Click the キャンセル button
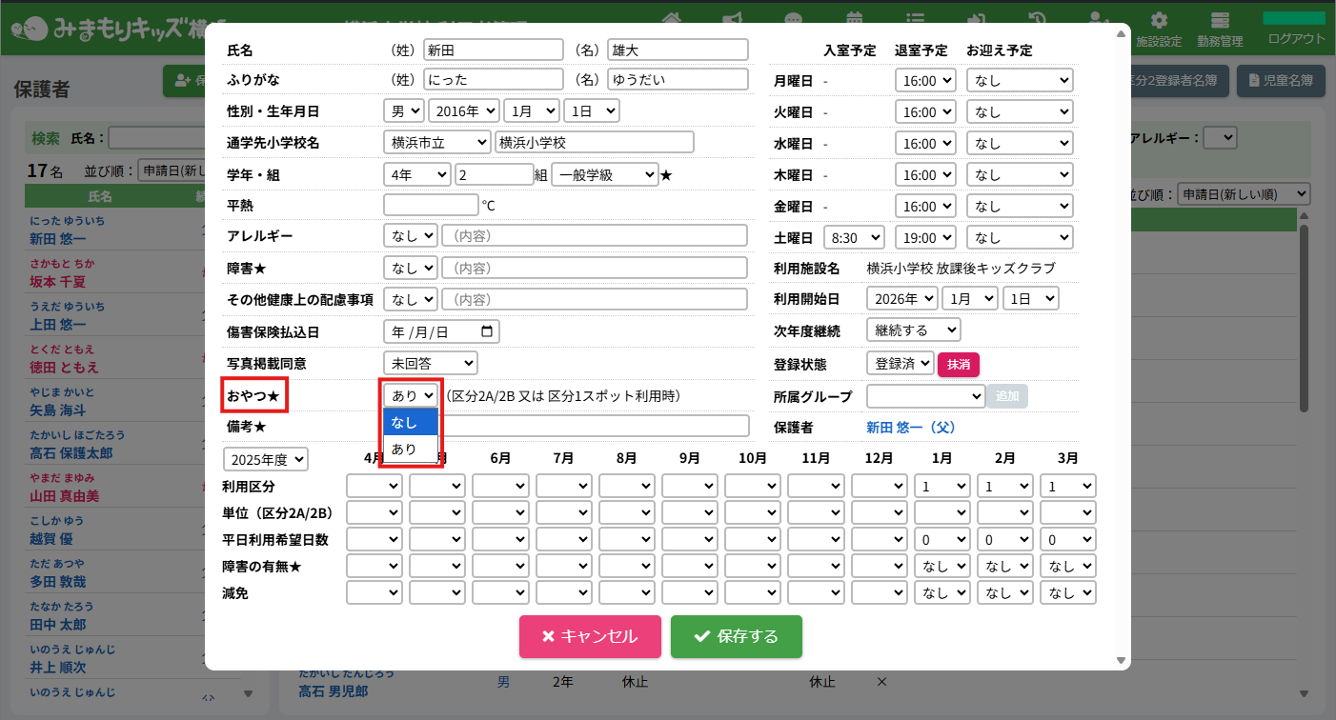Viewport: 1336px width, 720px height. [x=588, y=636]
